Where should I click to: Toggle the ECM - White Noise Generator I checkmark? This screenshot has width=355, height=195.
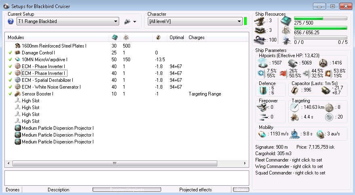(10, 87)
